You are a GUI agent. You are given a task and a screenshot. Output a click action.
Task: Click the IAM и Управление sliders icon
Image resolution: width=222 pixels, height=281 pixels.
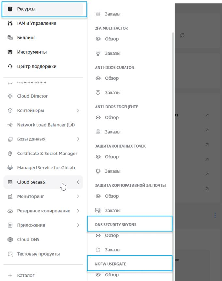[x=10, y=23]
